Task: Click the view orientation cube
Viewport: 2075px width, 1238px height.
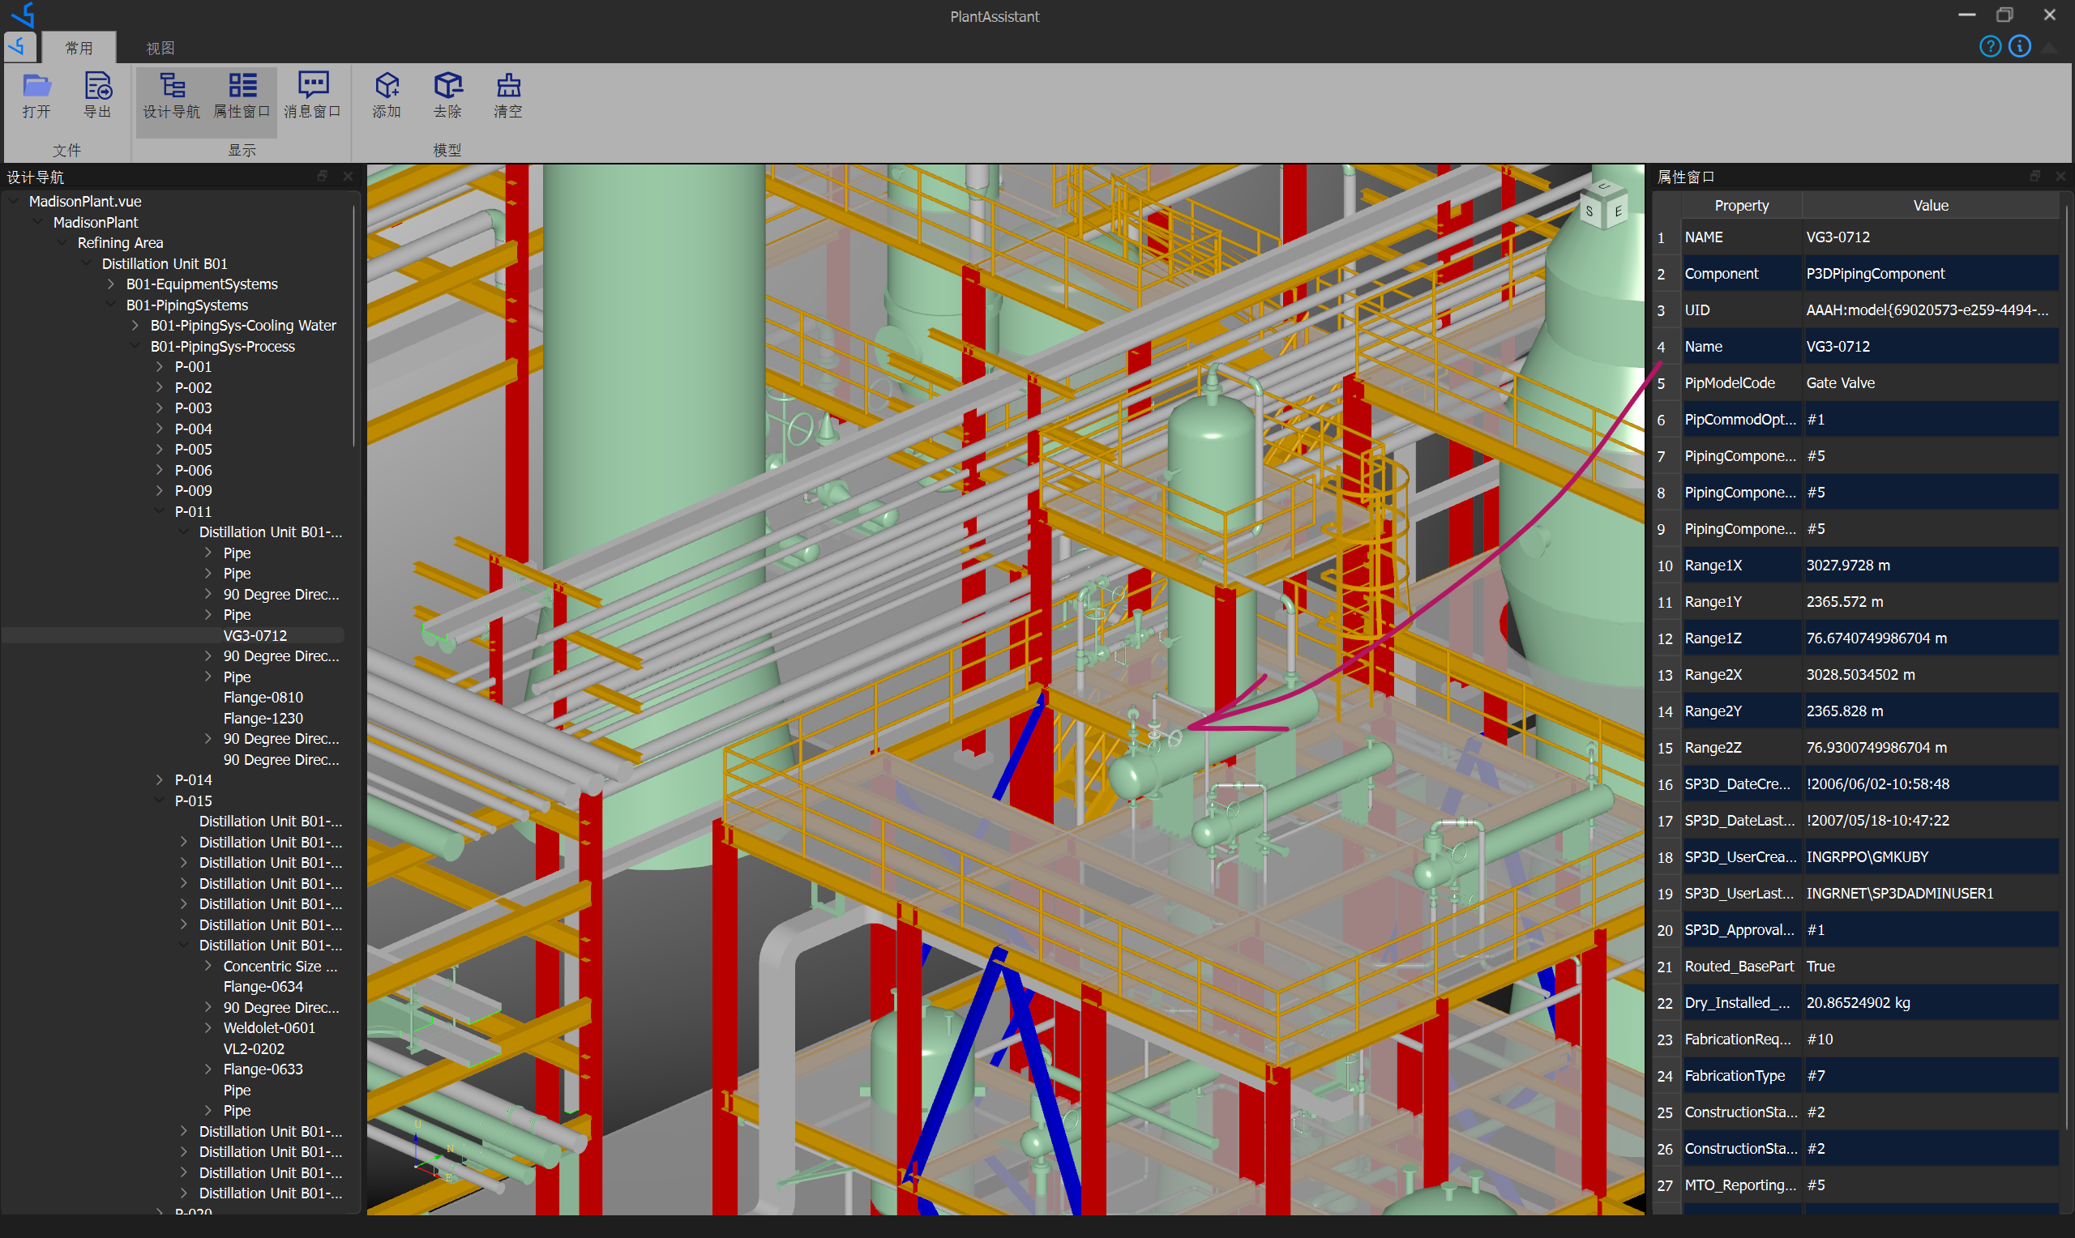Action: pos(1602,207)
